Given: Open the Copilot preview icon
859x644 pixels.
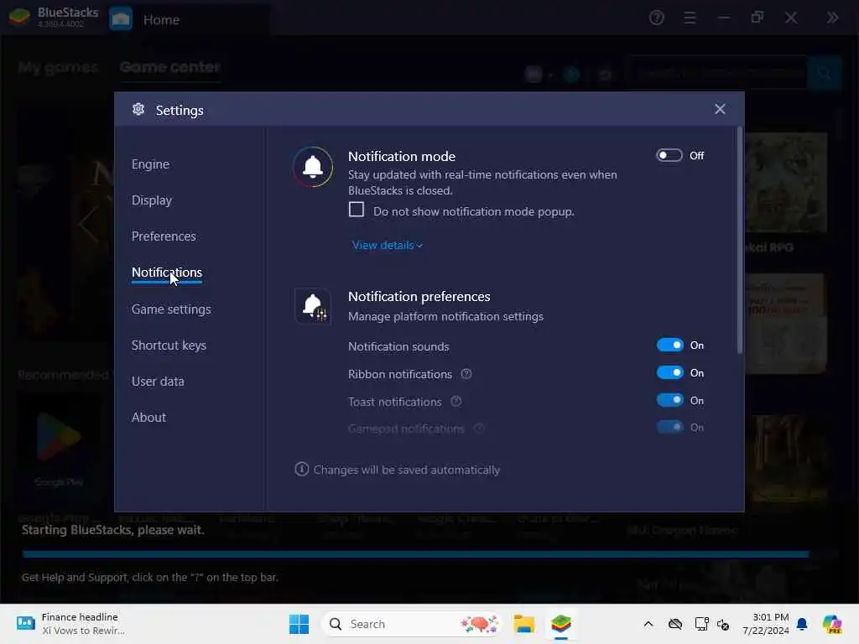Looking at the screenshot, I should pyautogui.click(x=832, y=624).
